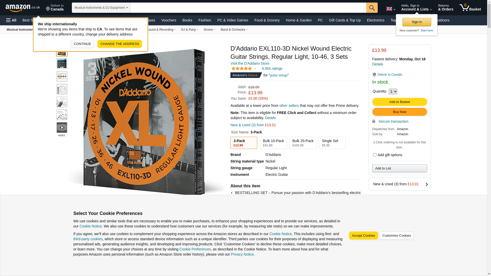The height and width of the screenshot is (276, 491).
Task: Click the Deliver to Canada location icon
Action: coord(48,9)
